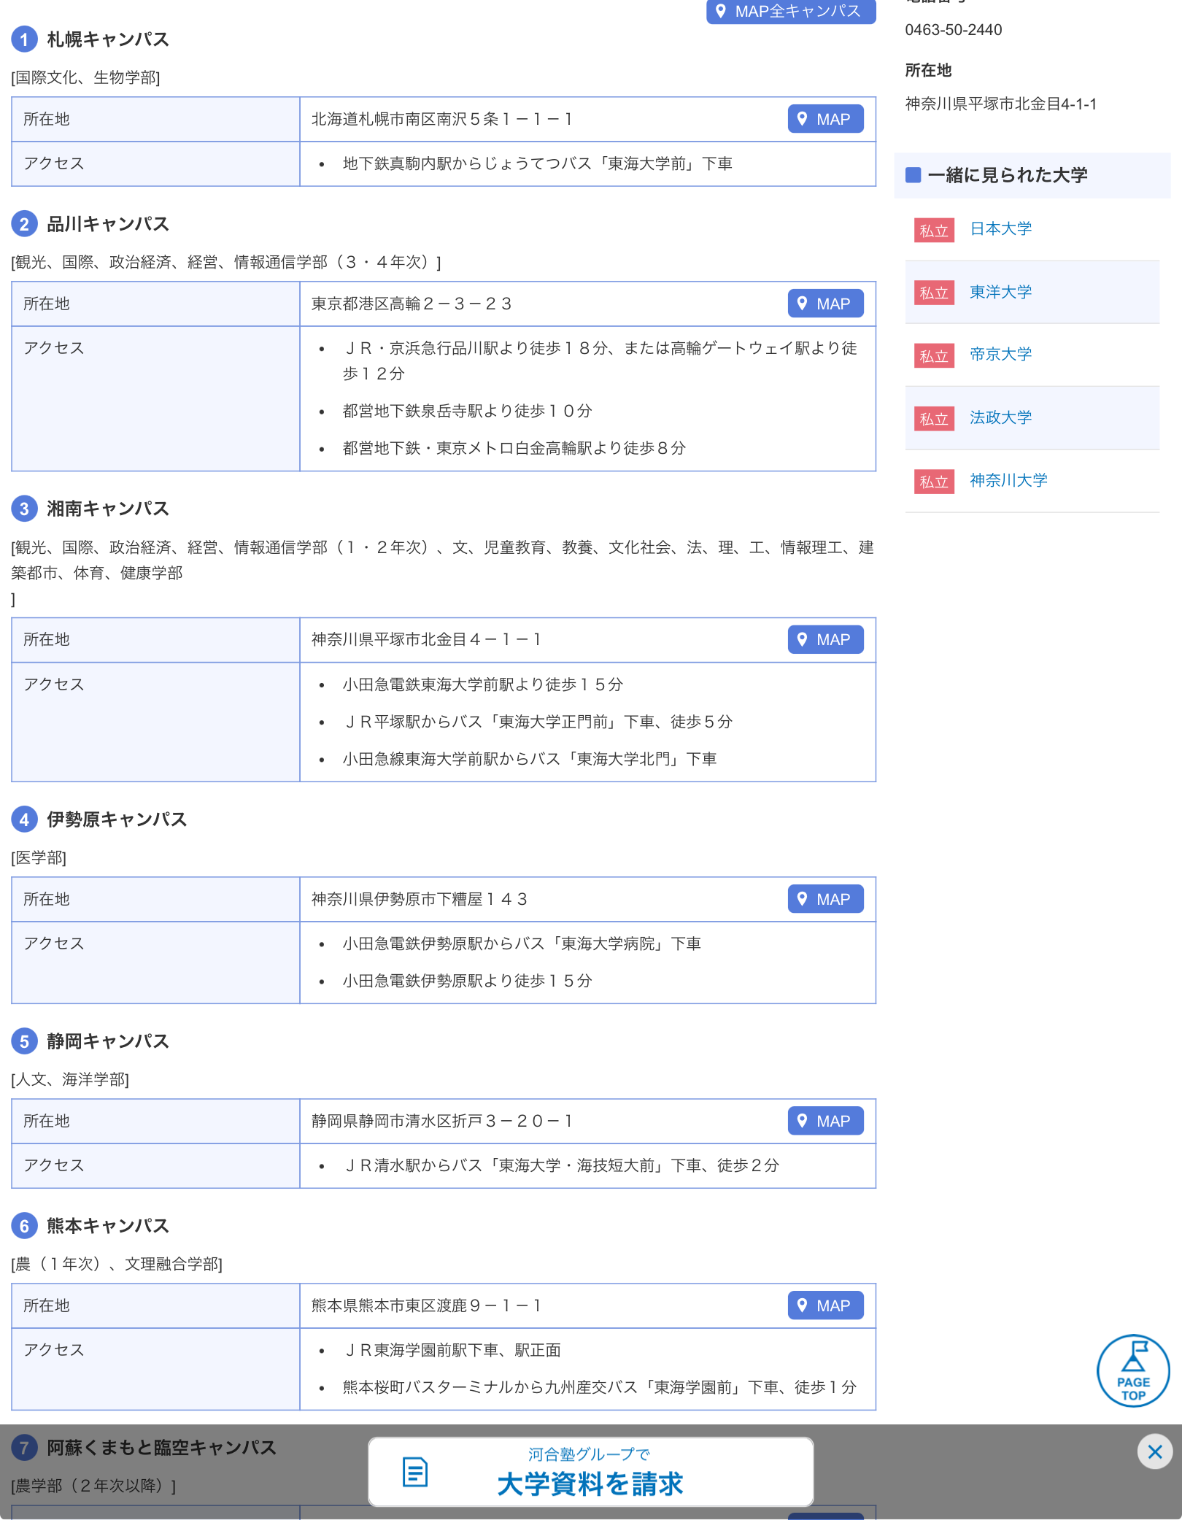Open MAP for 熊本県熊本市東区渡鹿 address
This screenshot has height=1520, width=1182.
825,1305
